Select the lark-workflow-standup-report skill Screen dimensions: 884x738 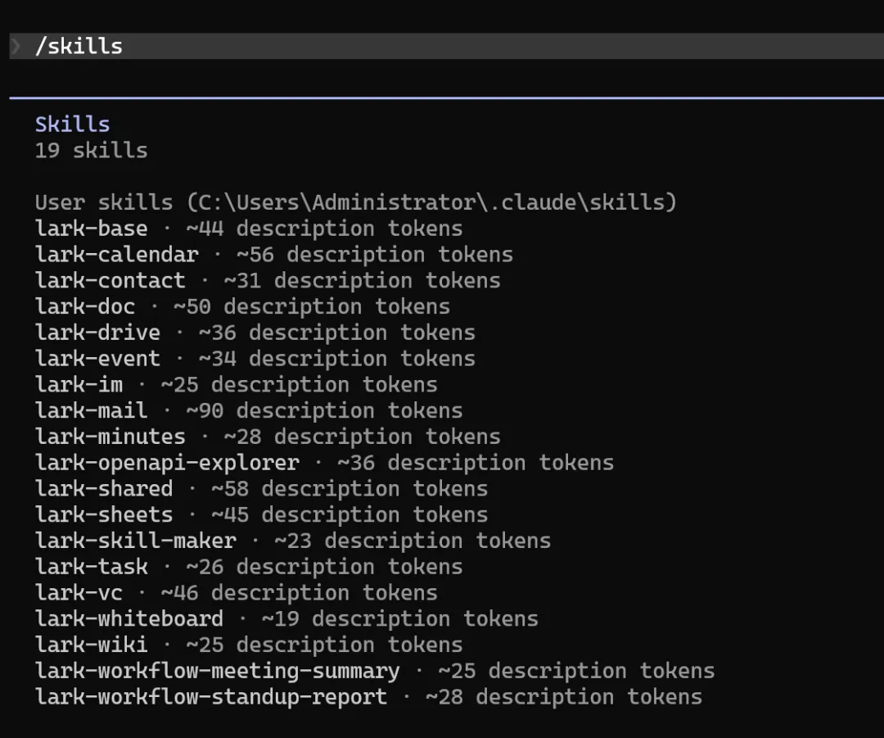tap(211, 698)
